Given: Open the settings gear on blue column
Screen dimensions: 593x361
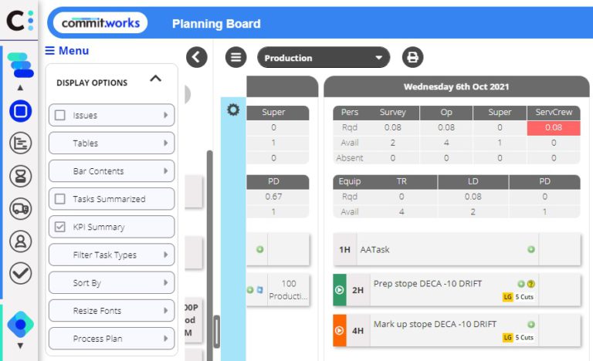Looking at the screenshot, I should 233,110.
